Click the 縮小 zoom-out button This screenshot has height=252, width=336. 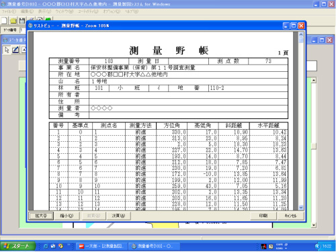tap(67, 216)
